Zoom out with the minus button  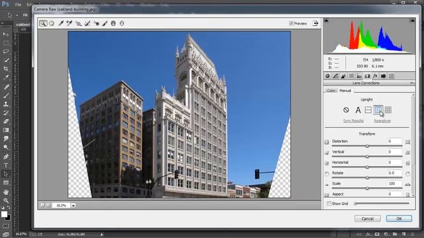[x=42, y=206]
